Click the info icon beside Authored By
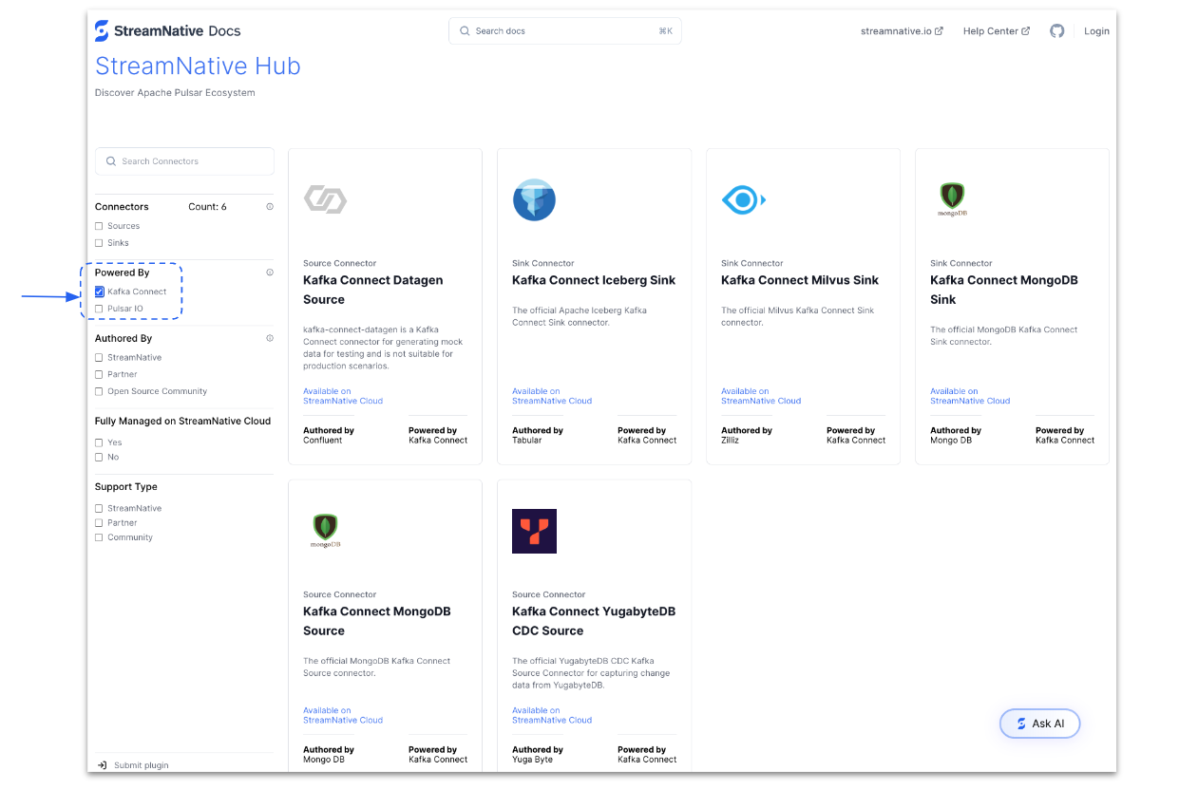1198x790 pixels. click(270, 338)
